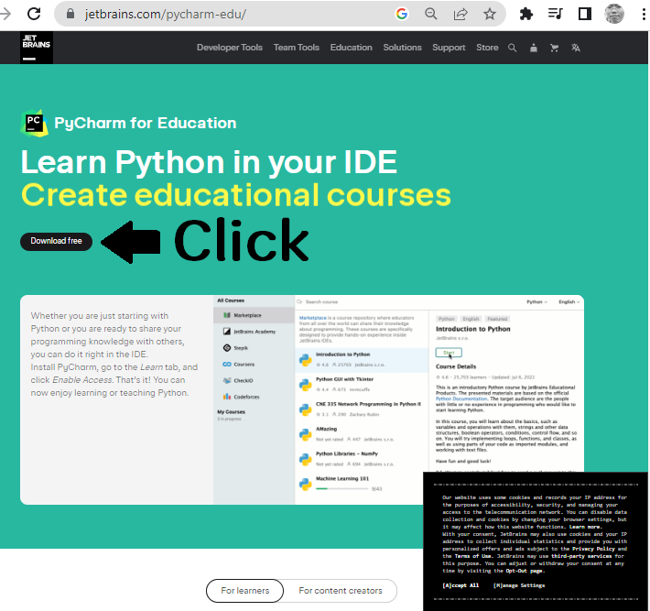Select the For learners tab

click(245, 590)
